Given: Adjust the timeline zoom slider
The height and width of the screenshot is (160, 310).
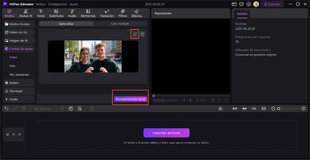Looking at the screenshot, I should [279, 109].
